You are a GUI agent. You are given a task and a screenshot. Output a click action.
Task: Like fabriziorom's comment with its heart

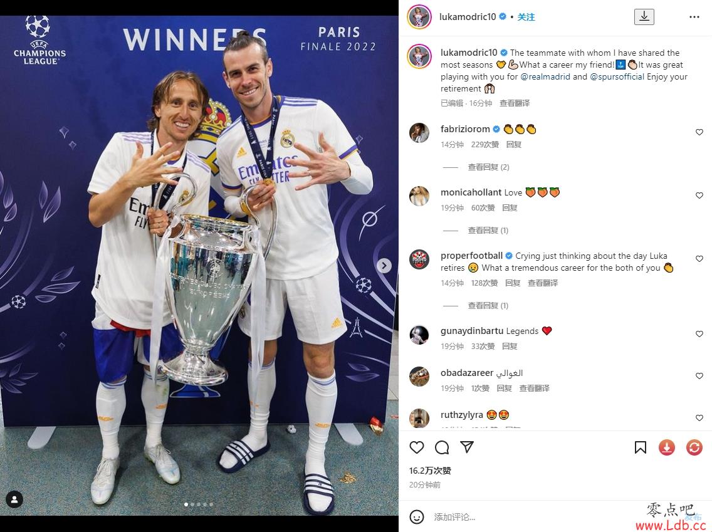(699, 132)
